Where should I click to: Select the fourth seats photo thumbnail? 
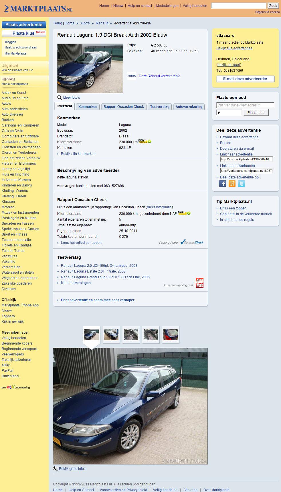tap(151, 335)
